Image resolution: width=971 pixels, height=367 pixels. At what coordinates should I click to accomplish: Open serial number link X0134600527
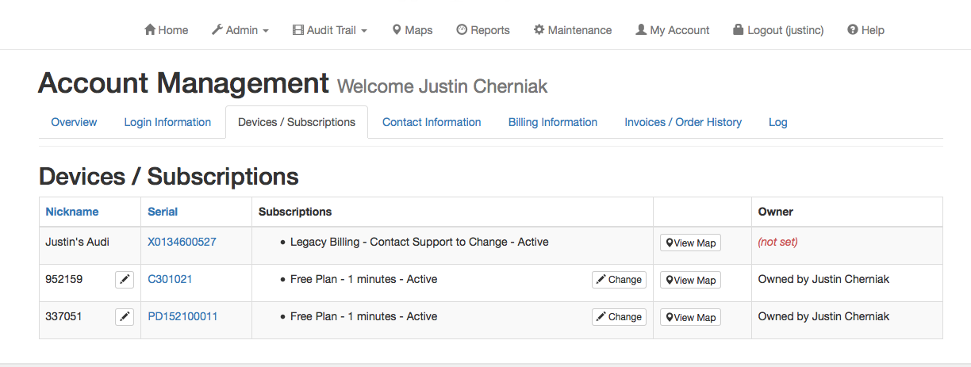(x=182, y=242)
